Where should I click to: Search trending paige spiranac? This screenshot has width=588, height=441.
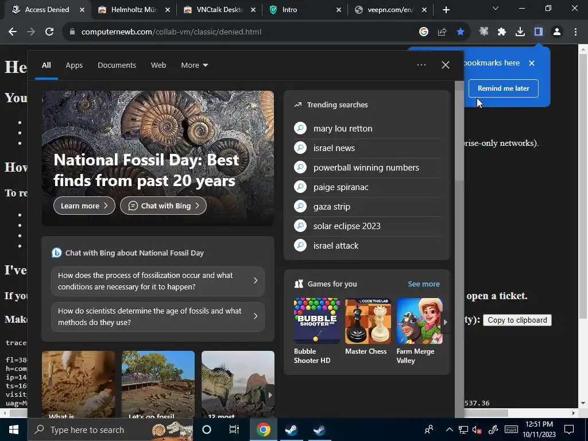[367, 187]
